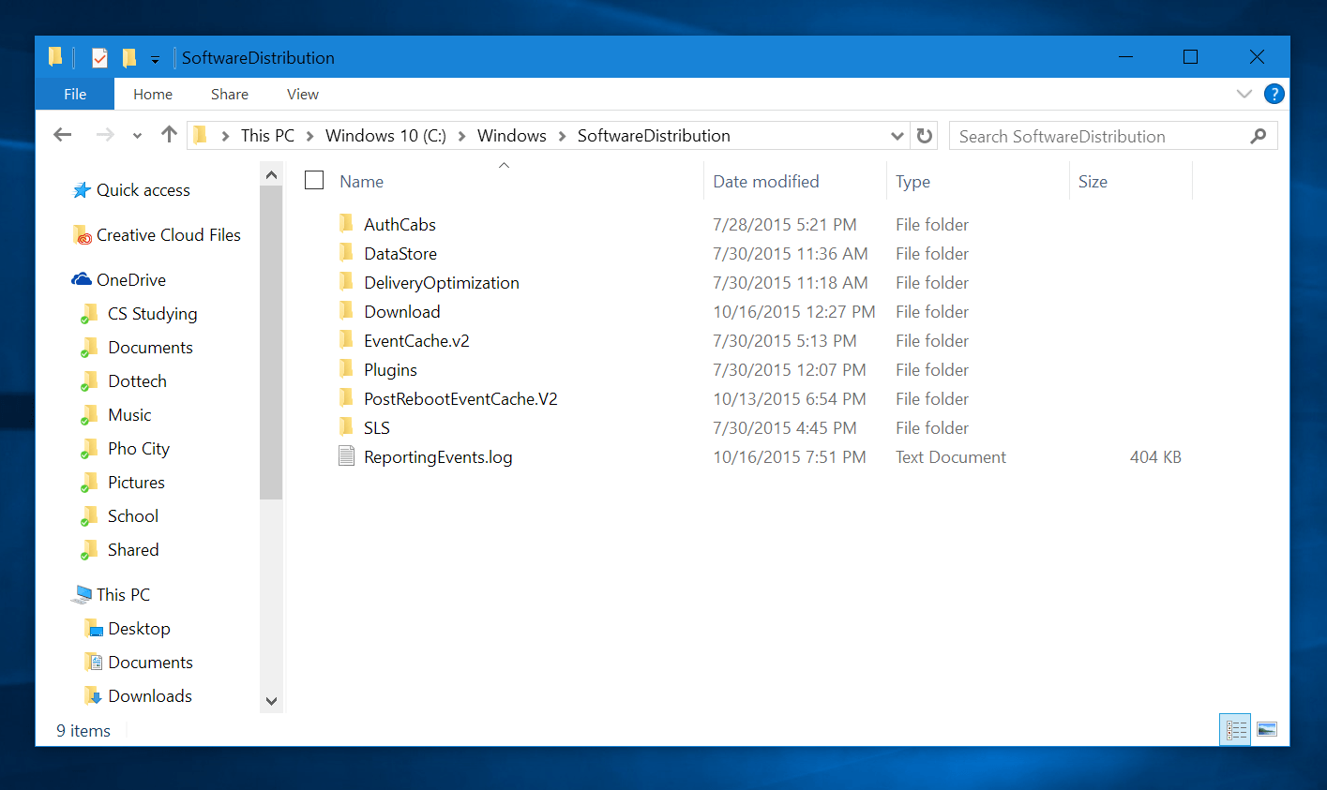1327x790 pixels.
Task: Switch to Large icons view in status bar
Action: click(1267, 729)
